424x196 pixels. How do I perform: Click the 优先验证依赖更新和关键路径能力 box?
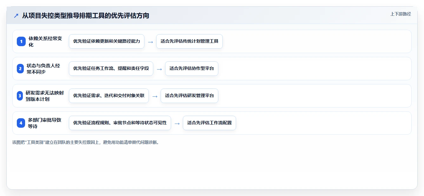pyautogui.click(x=107, y=41)
